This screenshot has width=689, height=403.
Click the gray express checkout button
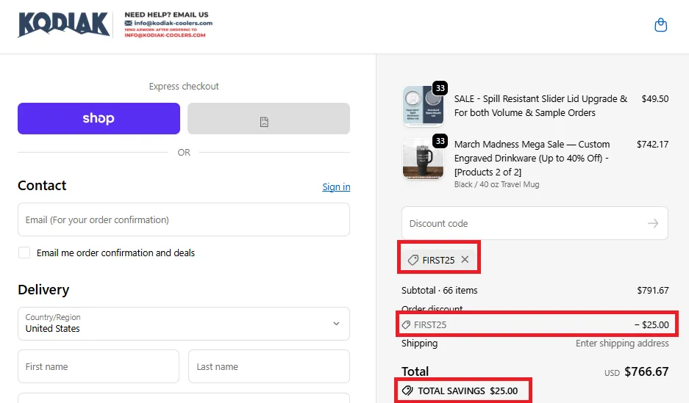pos(268,118)
